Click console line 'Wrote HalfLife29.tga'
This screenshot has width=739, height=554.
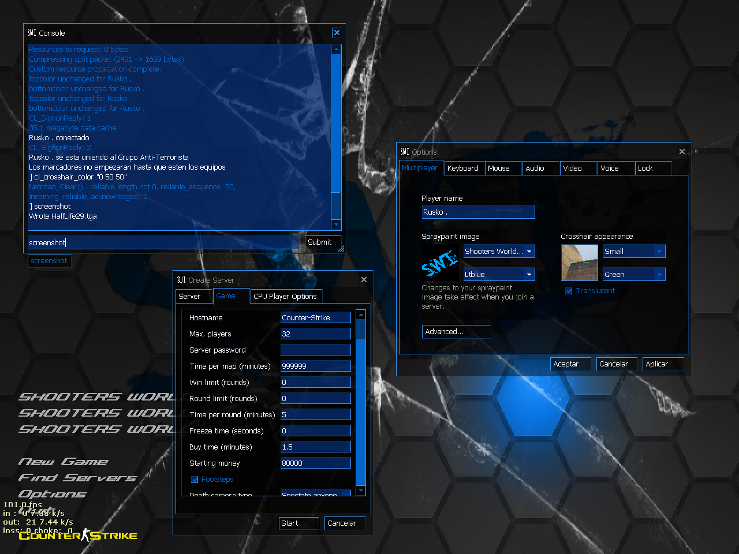[63, 216]
